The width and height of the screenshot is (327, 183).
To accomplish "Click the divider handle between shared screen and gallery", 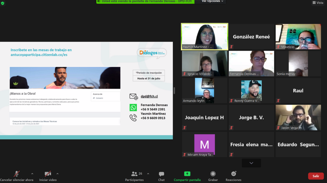I will click(x=174, y=91).
